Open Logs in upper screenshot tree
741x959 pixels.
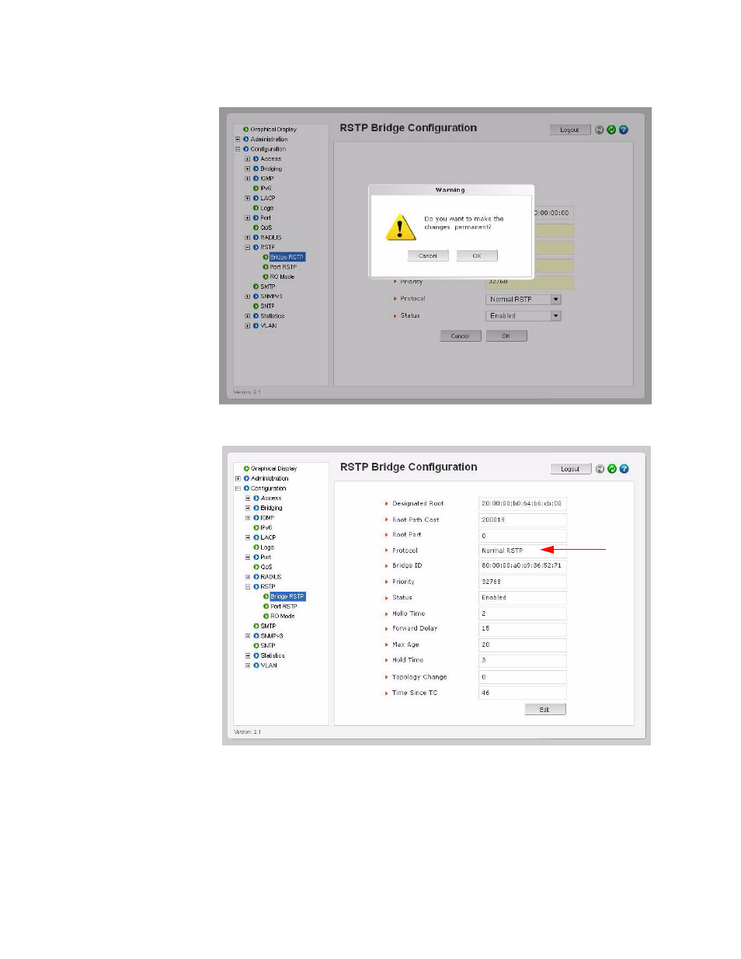click(x=267, y=208)
